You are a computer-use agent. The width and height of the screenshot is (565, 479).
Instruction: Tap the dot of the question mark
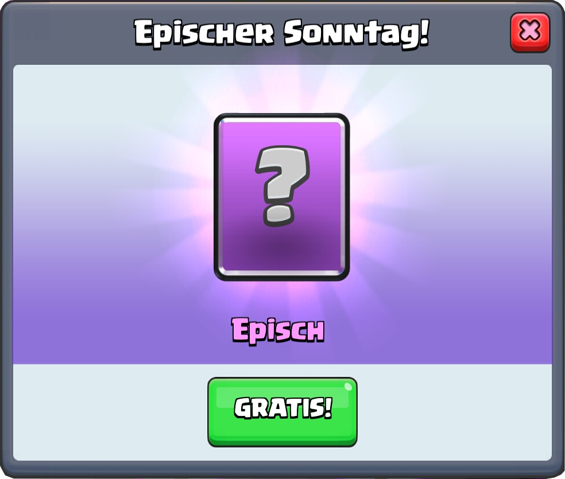click(x=277, y=216)
